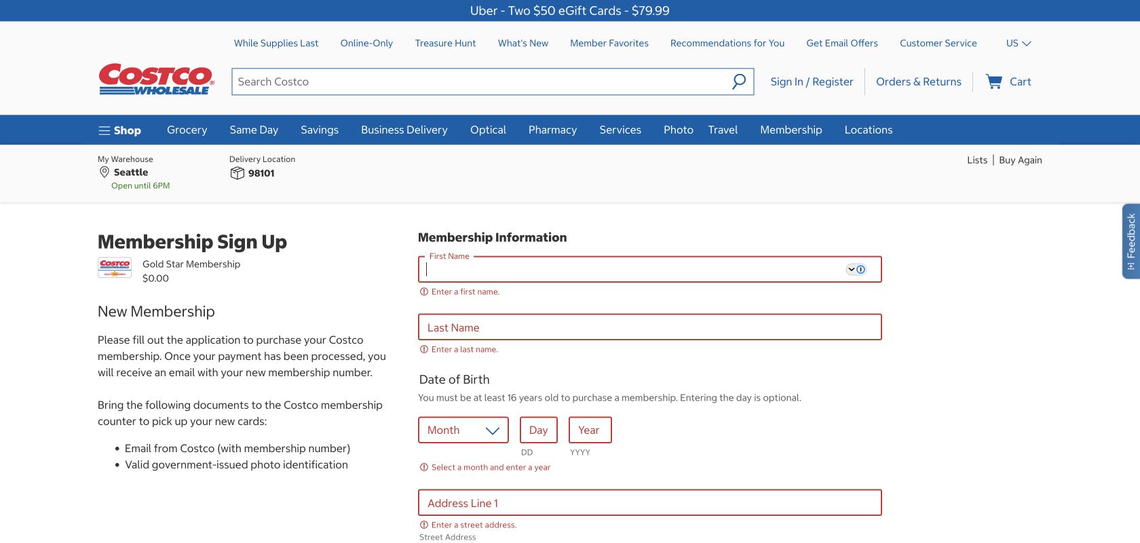Click the delivery location box icon
This screenshot has height=543, width=1140.
237,173
